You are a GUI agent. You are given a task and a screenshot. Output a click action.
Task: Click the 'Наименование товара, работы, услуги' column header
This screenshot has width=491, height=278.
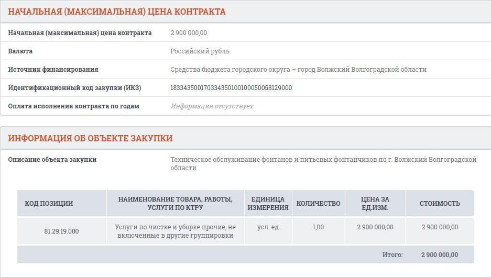point(176,203)
